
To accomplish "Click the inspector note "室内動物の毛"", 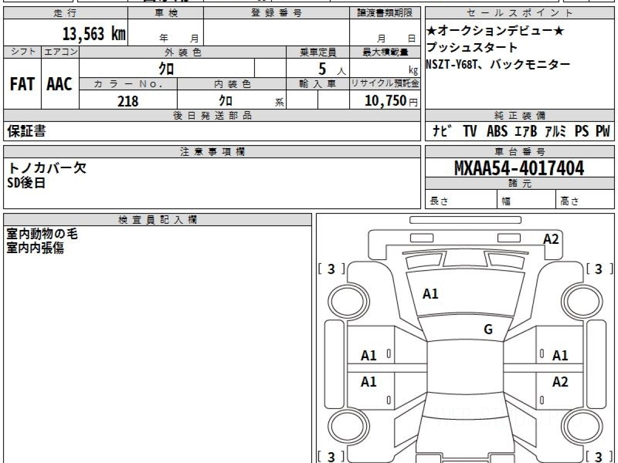I will coord(42,234).
